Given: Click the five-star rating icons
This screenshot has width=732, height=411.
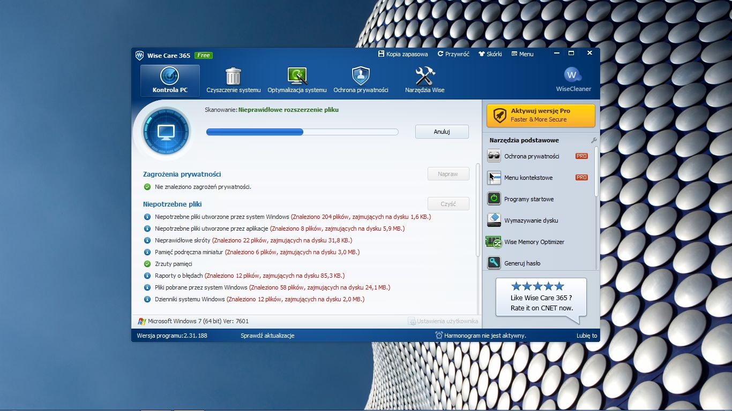Looking at the screenshot, I should tap(537, 286).
